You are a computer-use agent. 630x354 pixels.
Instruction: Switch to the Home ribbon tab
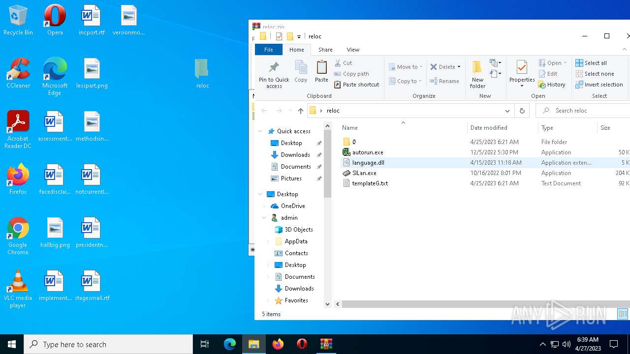[x=297, y=50]
